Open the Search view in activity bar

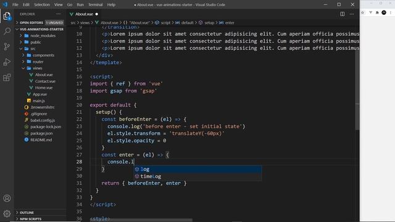click(7, 31)
